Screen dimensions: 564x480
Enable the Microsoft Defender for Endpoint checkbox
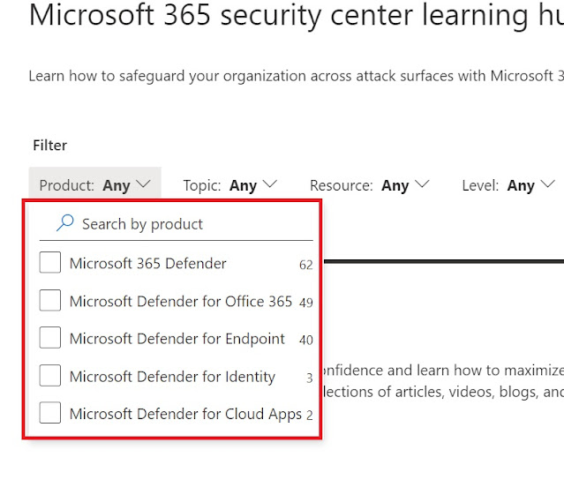click(50, 338)
